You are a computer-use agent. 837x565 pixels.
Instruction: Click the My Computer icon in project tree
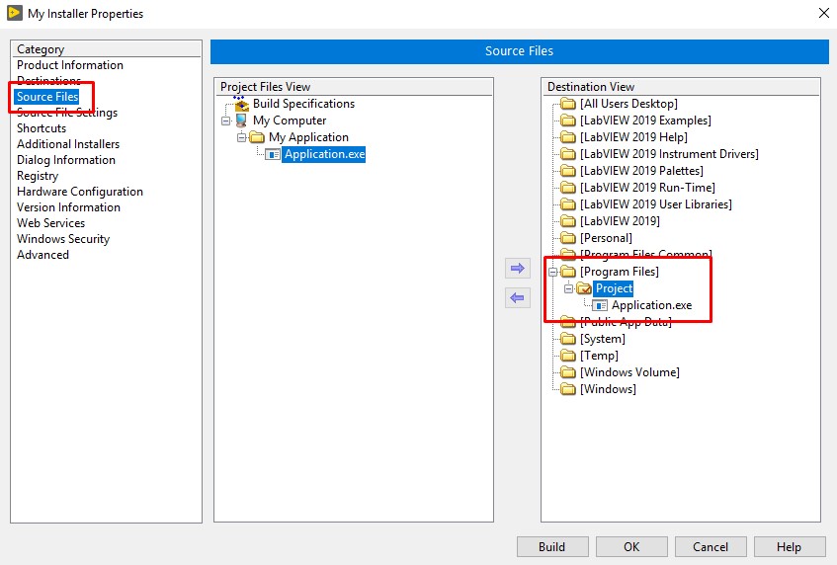[242, 121]
